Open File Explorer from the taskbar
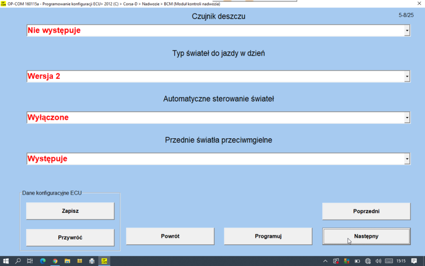Screen dimensions: 425x266 tap(67, 260)
